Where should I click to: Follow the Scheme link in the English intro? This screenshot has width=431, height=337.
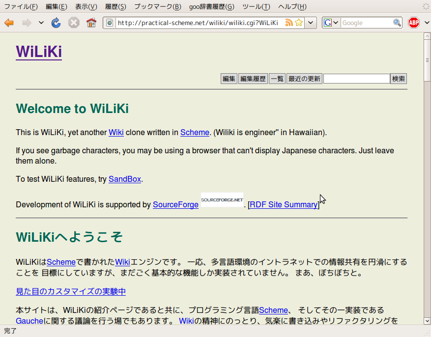tap(195, 132)
